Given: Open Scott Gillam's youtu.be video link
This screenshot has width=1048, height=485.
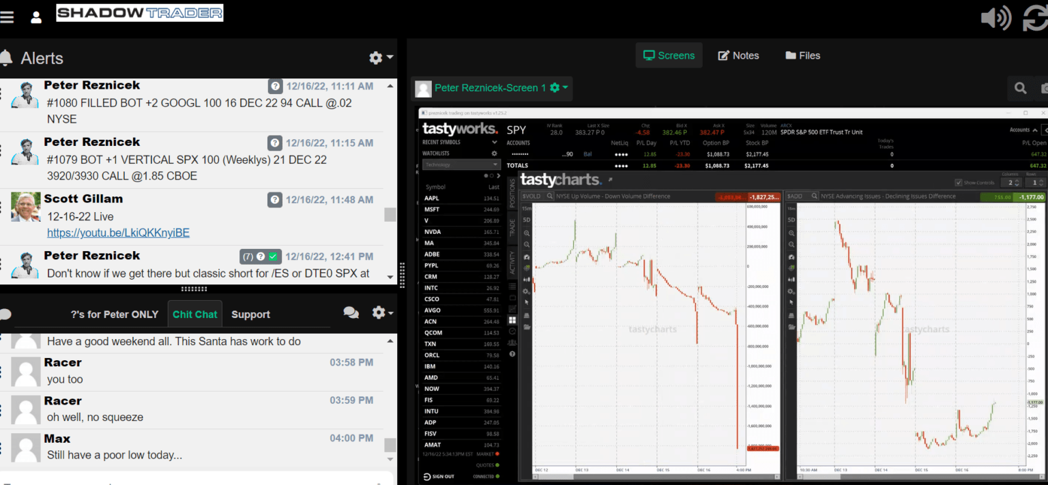Looking at the screenshot, I should [x=117, y=233].
